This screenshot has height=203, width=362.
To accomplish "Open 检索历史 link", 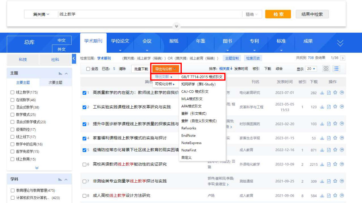I will click(253, 58).
